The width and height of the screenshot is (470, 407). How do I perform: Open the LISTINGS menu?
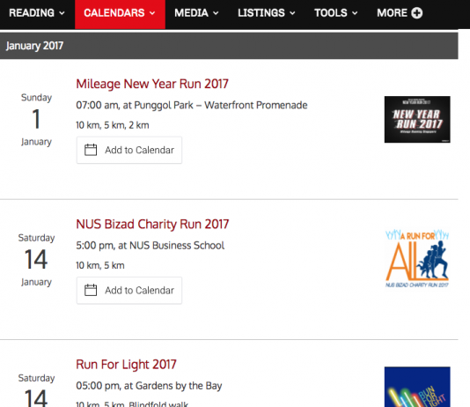267,13
